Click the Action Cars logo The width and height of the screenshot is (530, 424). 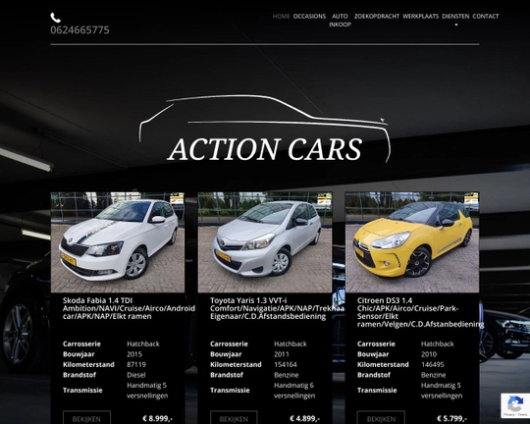[265, 130]
